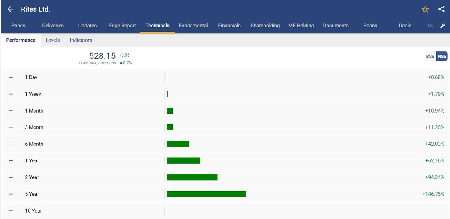This screenshot has height=219, width=450.
Task: Open the Updates tab
Action: click(x=87, y=25)
